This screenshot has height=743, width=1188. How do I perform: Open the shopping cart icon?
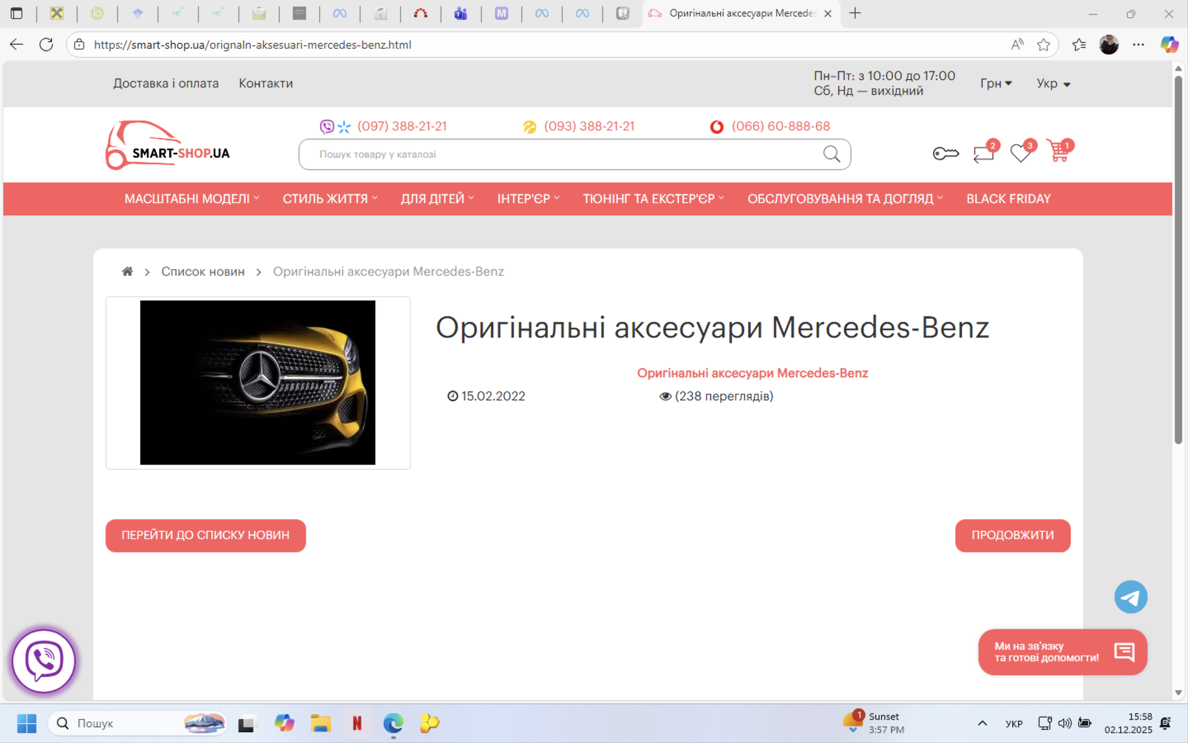coord(1058,152)
